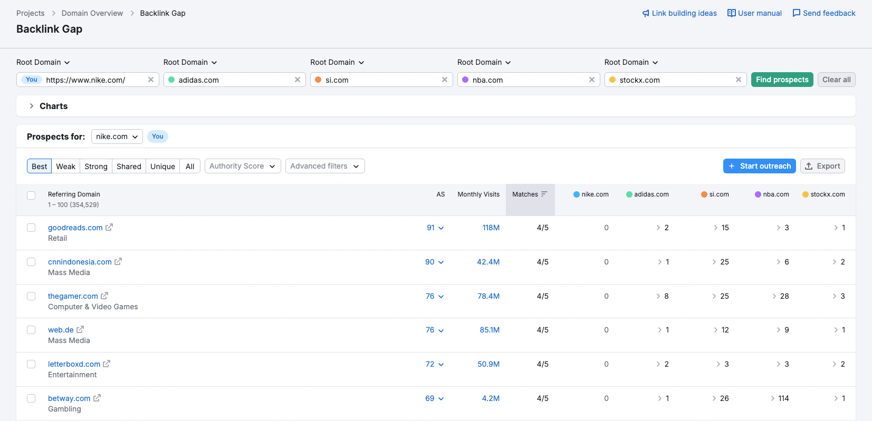Open external link icon beside goodreads.com
The image size is (872, 421).
[x=109, y=228]
